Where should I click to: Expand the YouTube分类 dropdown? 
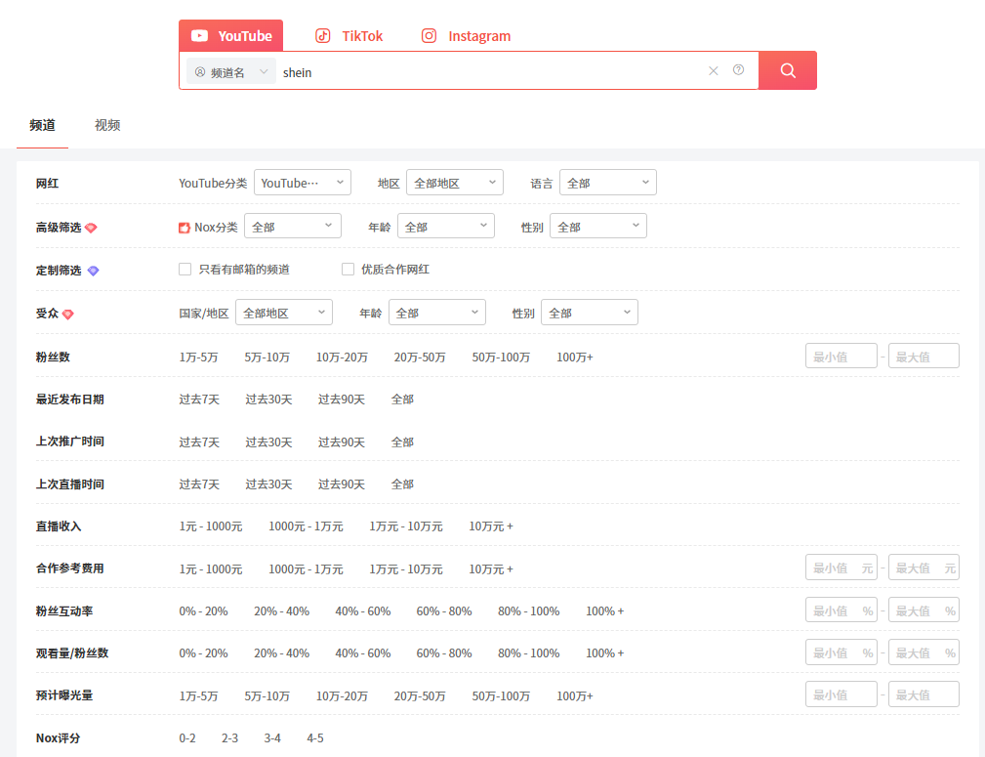(302, 183)
